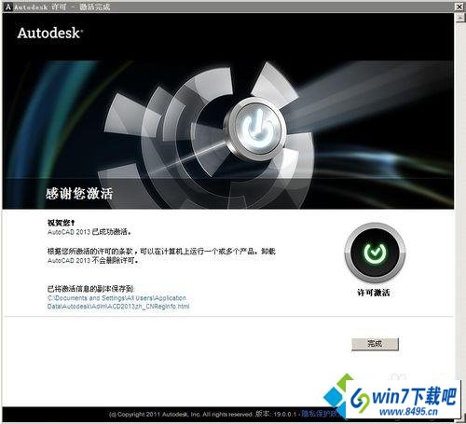Screen dimensions: 466x424
Task: Select the 'AutoCAD 2013 已成功激活' line
Action: coord(89,232)
